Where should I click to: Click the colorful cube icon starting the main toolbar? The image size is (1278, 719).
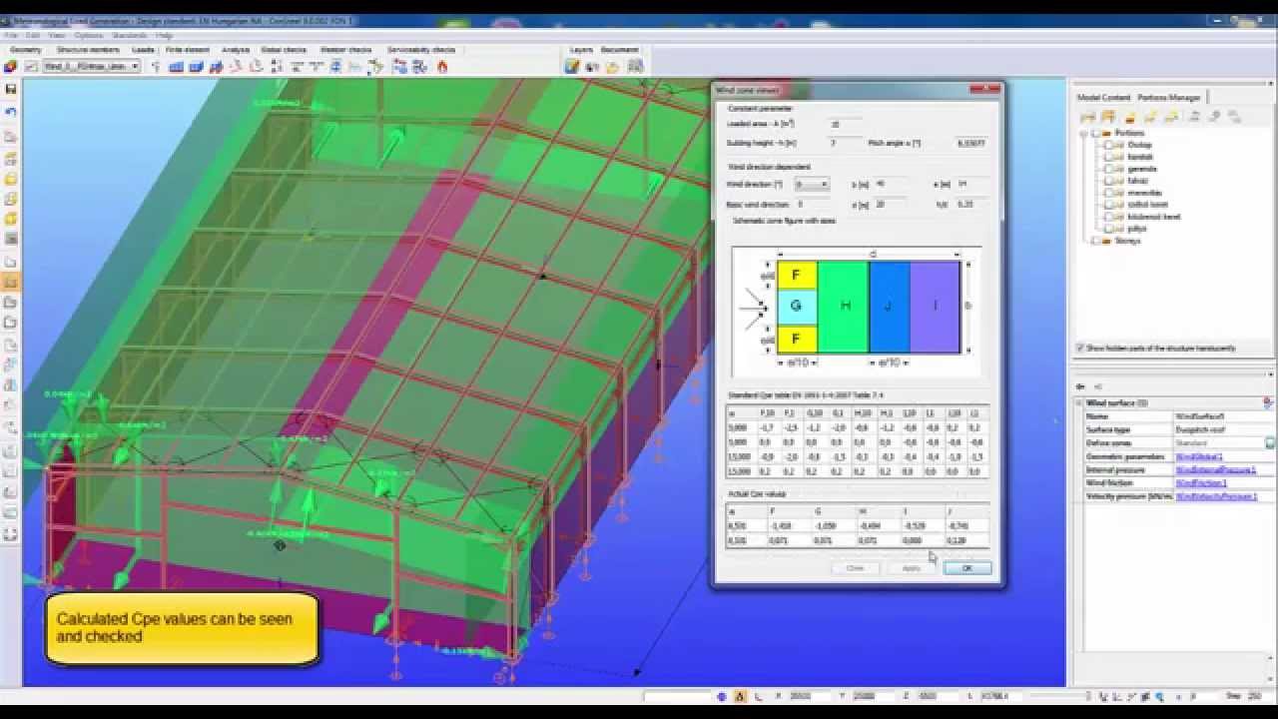click(11, 67)
